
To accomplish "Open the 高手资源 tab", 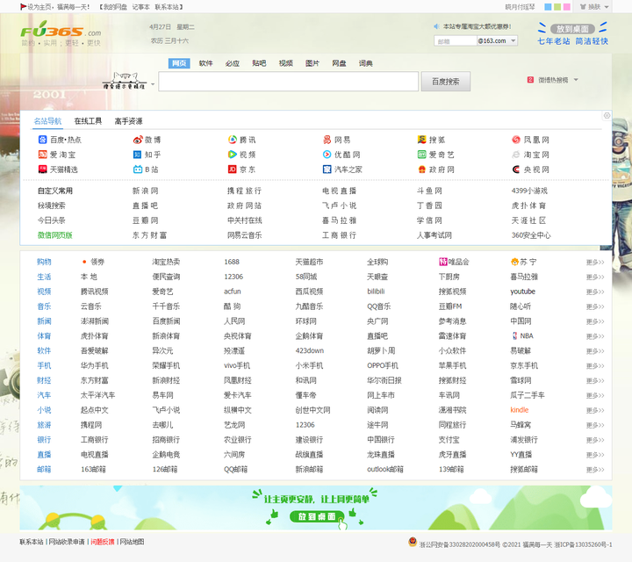I will tap(128, 121).
